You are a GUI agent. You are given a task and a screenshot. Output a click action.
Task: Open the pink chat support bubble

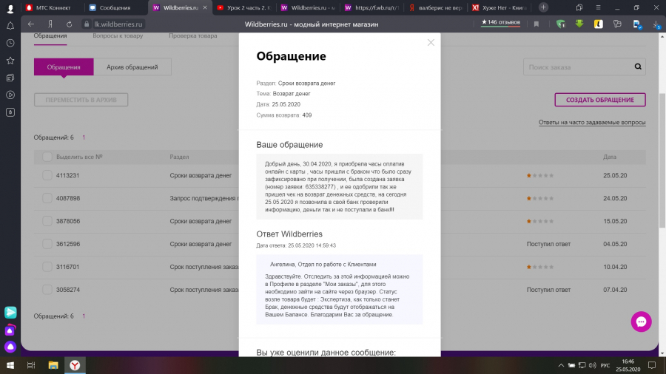pos(641,322)
